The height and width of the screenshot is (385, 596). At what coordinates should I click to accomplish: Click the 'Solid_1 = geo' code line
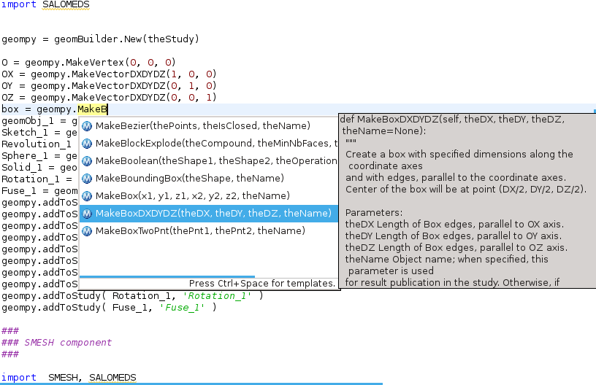click(39, 168)
